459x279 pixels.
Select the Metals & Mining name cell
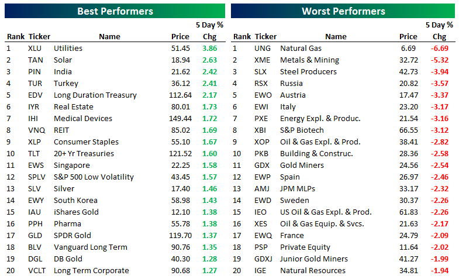tap(309, 60)
